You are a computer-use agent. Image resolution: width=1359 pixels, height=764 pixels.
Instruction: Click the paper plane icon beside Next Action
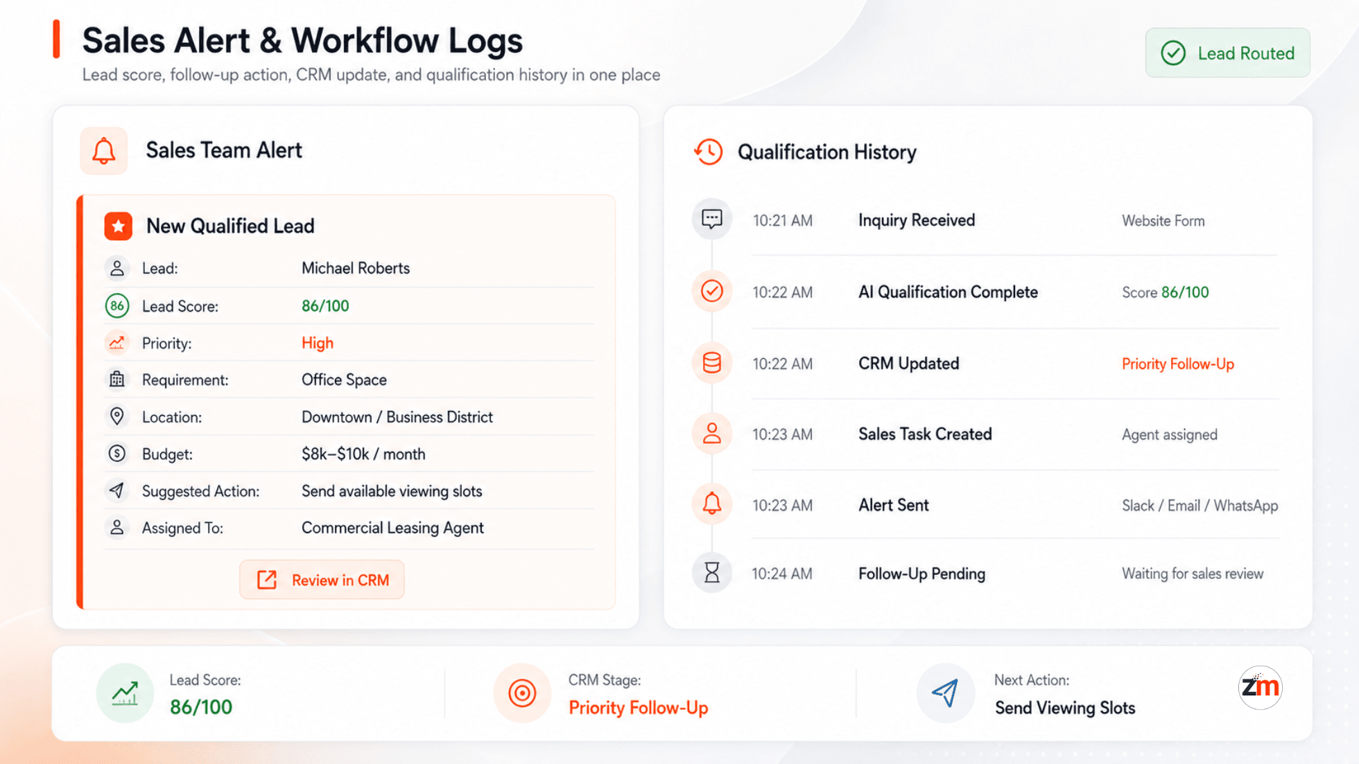946,693
